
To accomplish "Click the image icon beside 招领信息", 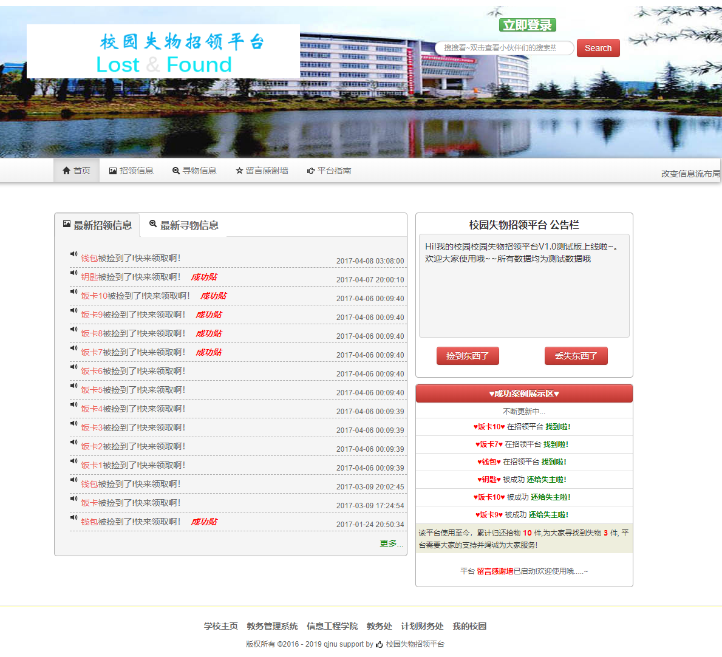I will coord(111,170).
